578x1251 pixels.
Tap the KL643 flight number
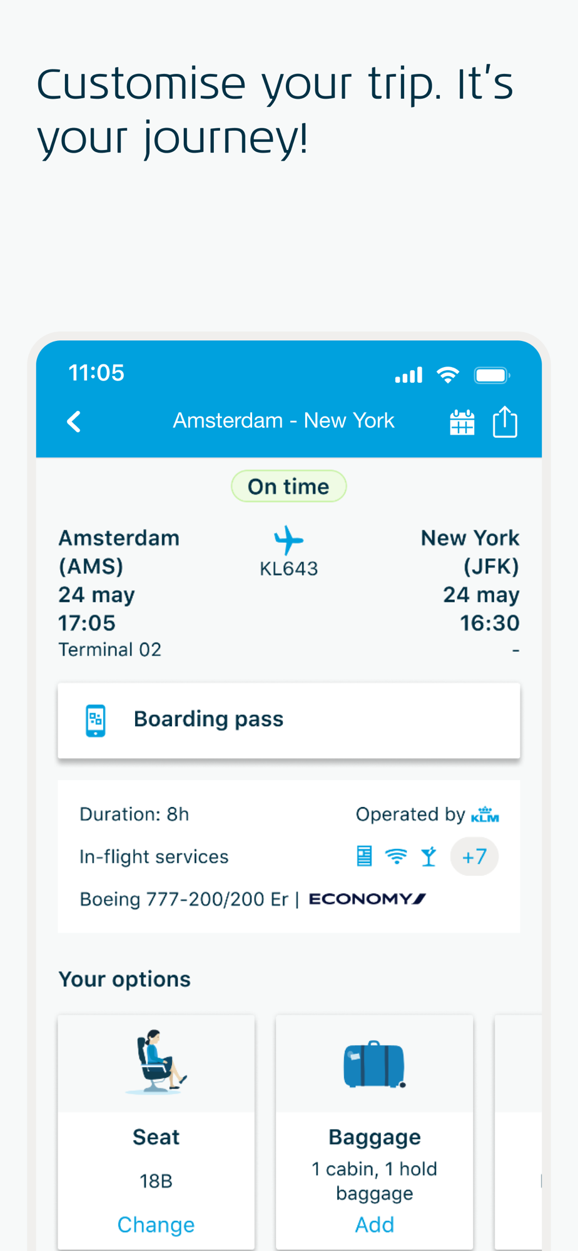click(288, 569)
